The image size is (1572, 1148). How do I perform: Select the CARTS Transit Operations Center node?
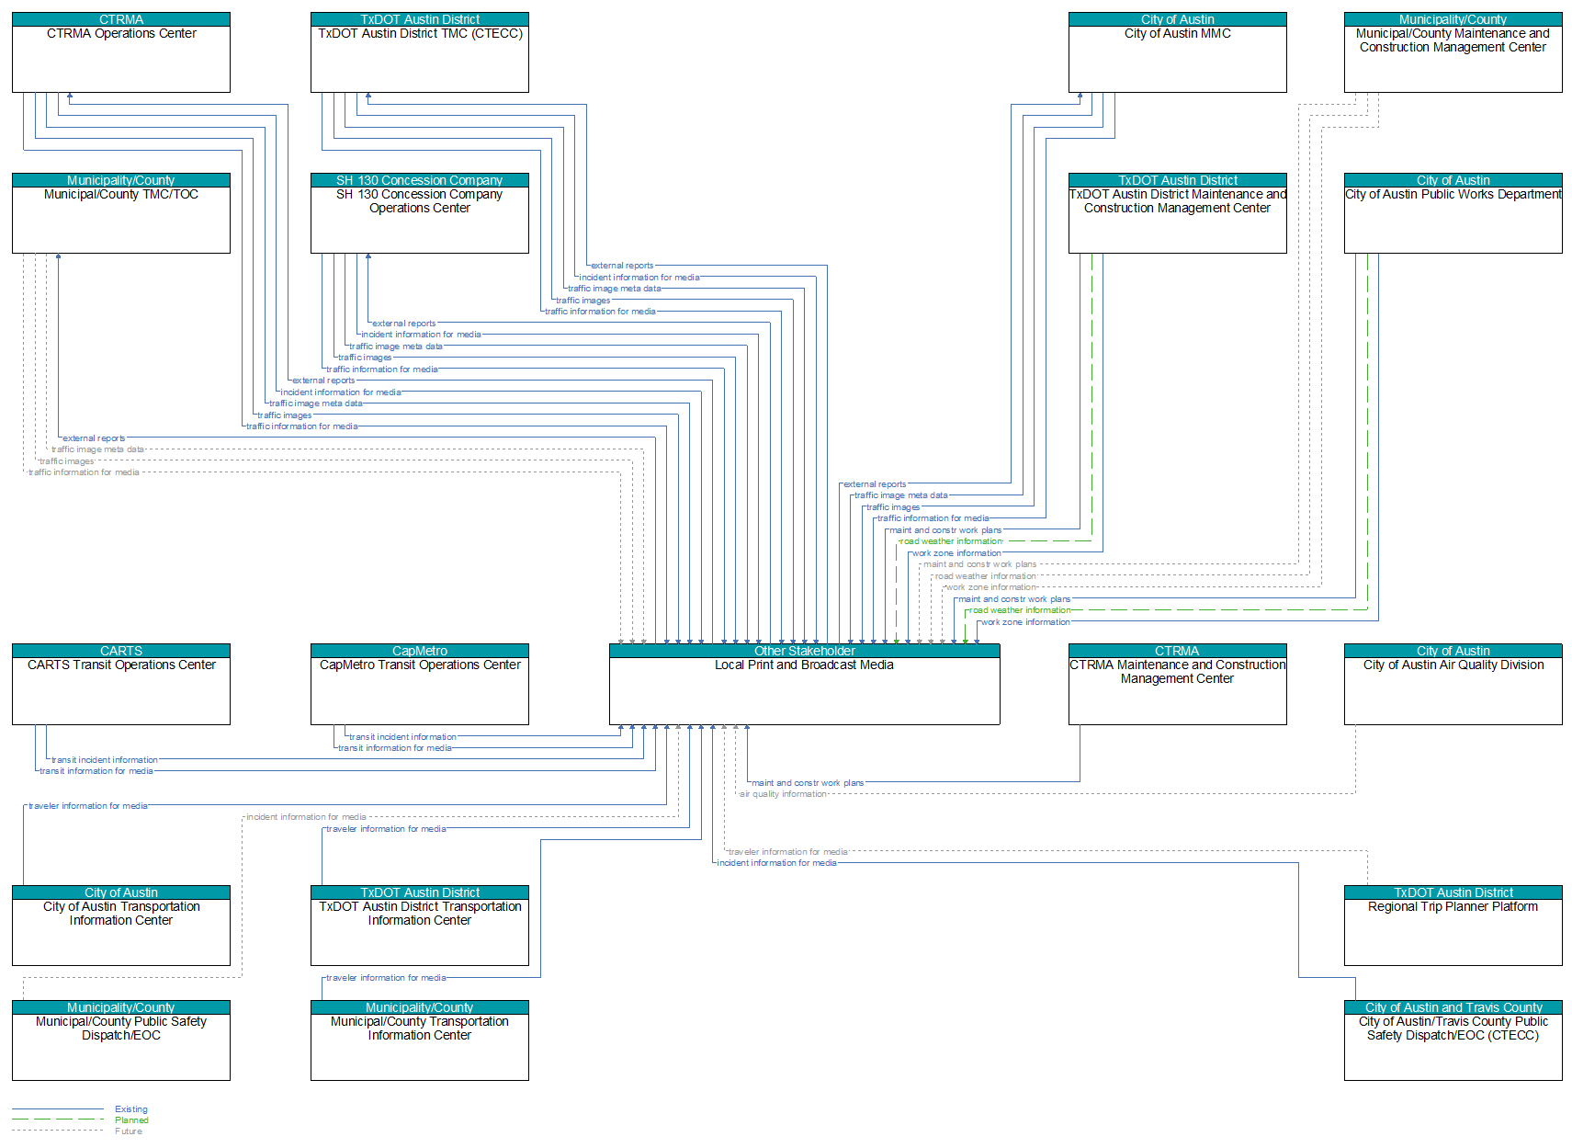coord(121,684)
